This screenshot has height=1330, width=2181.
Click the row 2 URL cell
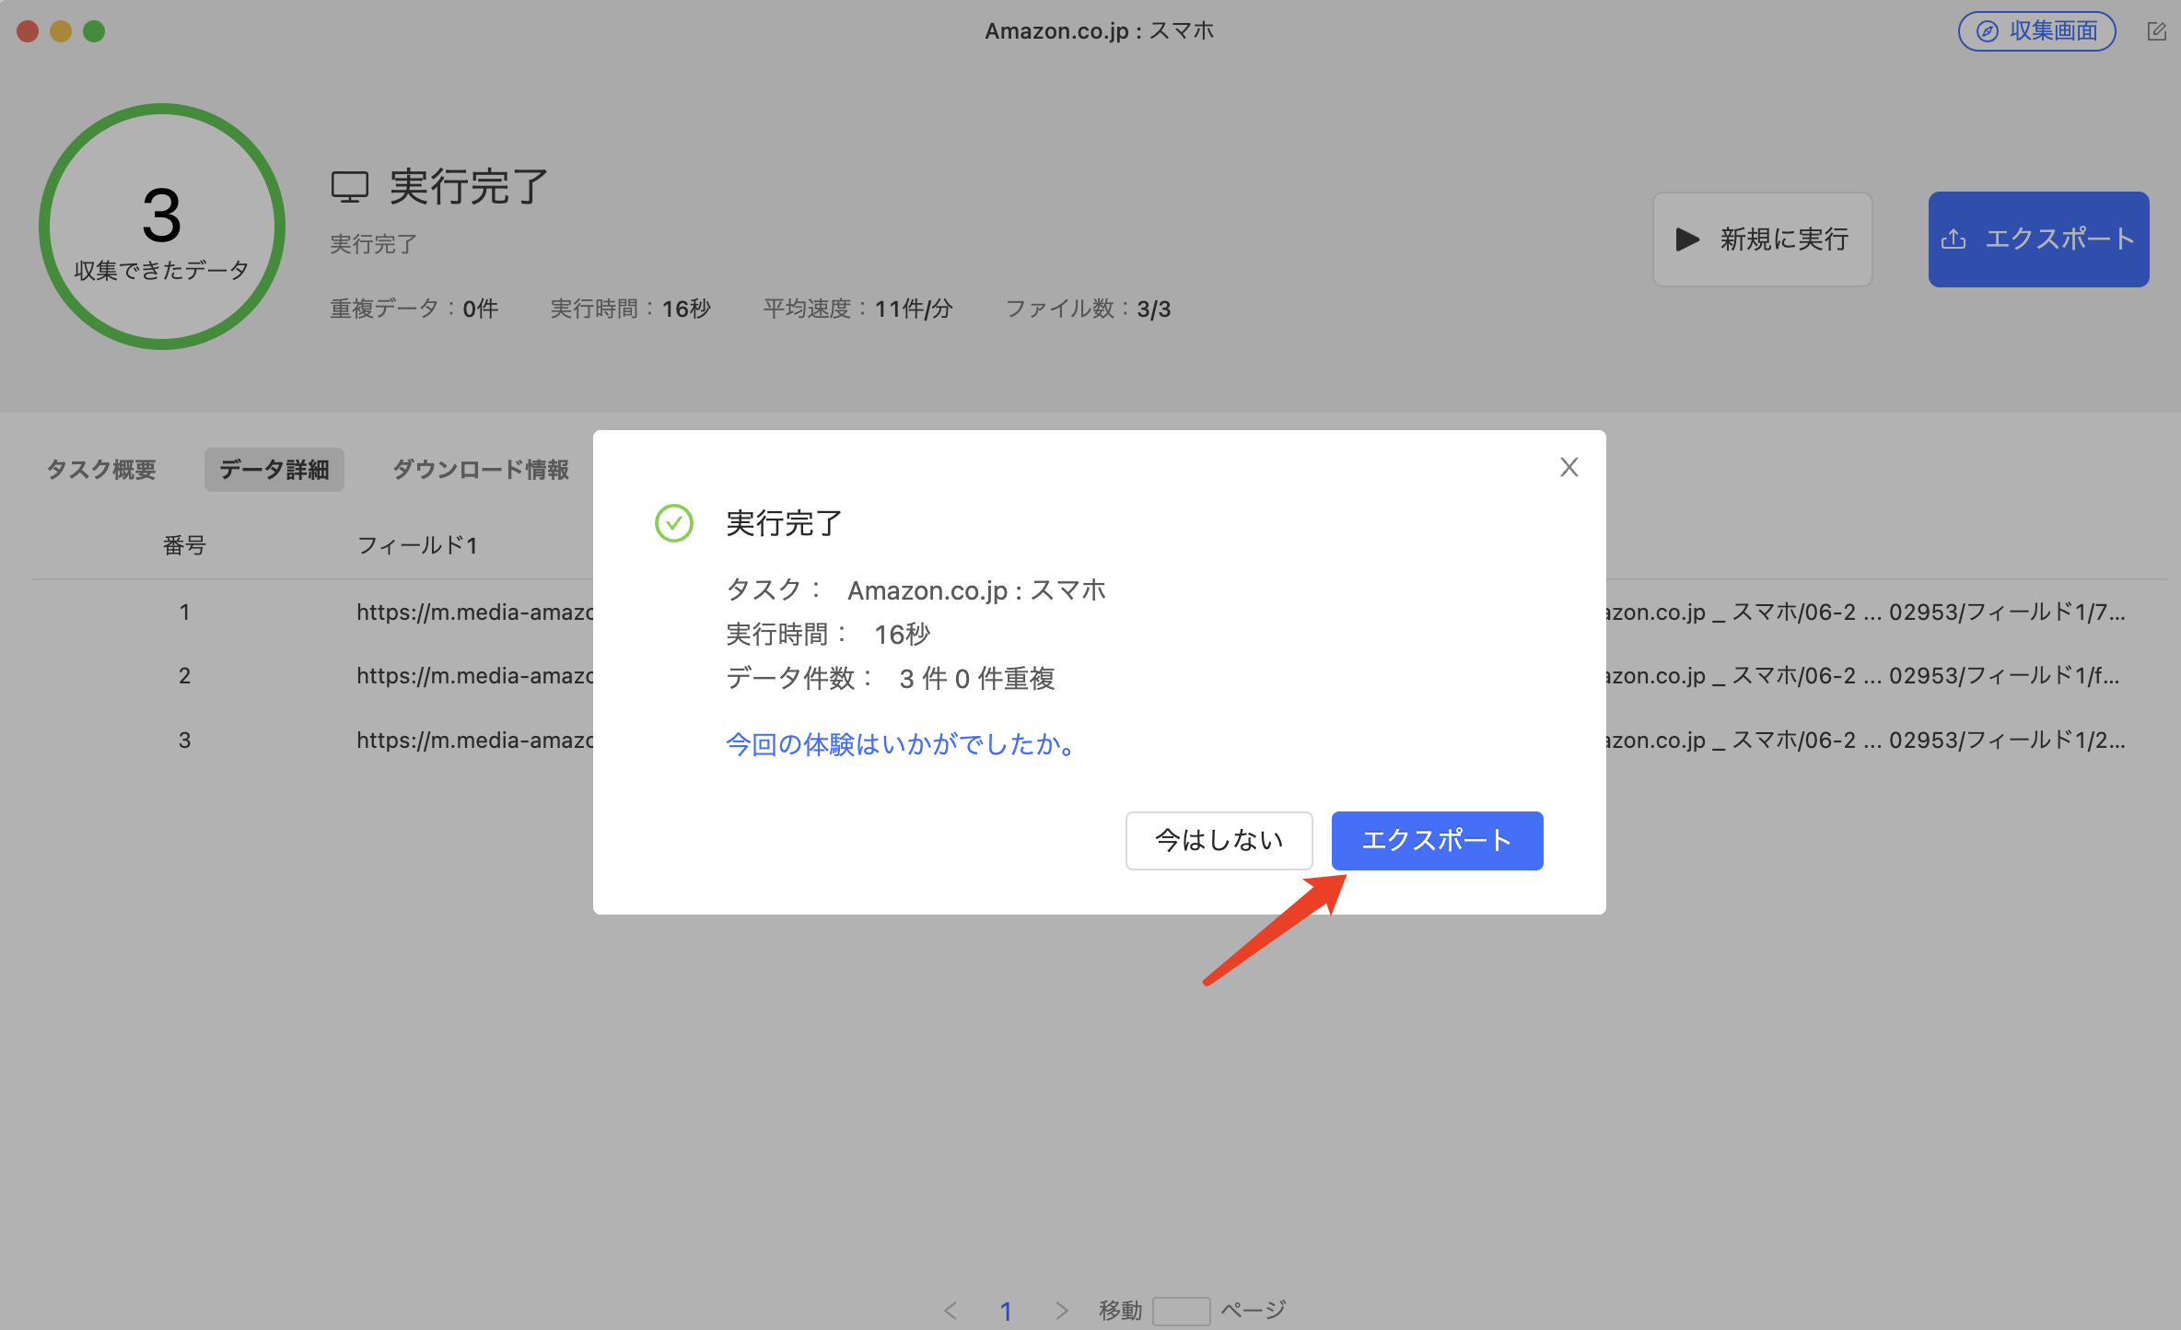coord(474,675)
